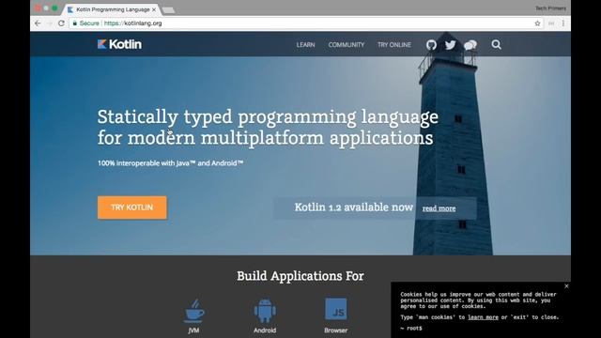Click the Android label under icon

click(265, 330)
